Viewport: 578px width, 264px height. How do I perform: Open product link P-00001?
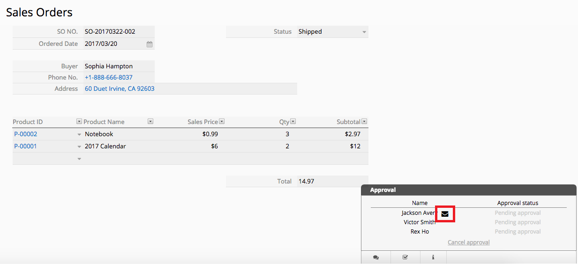pos(25,146)
